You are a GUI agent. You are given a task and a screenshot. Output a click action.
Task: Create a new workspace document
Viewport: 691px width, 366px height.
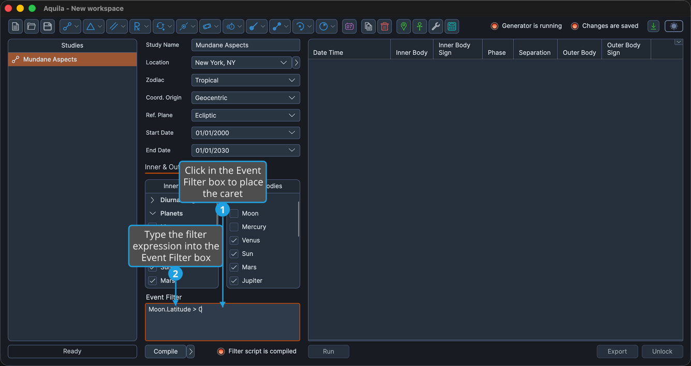pyautogui.click(x=16, y=26)
